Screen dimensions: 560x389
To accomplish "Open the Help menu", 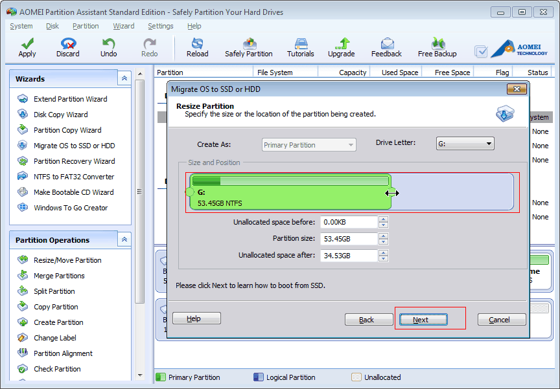I will (194, 26).
